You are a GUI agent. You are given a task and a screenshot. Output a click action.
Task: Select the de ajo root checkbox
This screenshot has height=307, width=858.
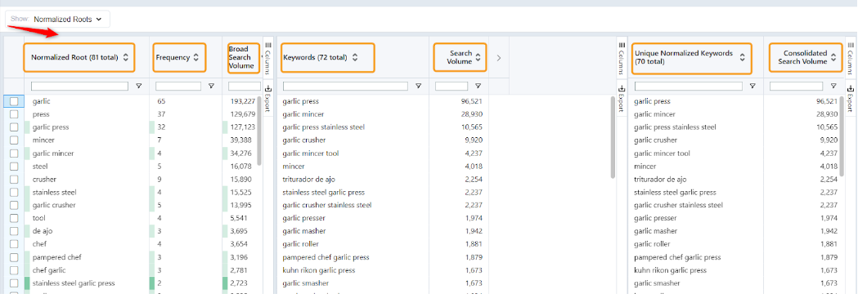coord(14,231)
